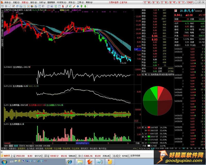
Task: Click the red P icon beside 江淮汽车
Action: pyautogui.click(x=176, y=11)
